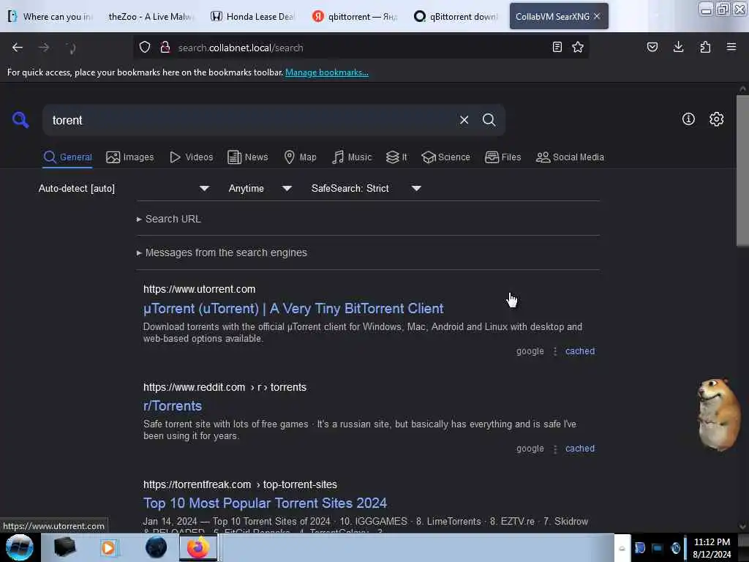Switch to the Videos category
The width and height of the screenshot is (749, 562).
(x=191, y=157)
